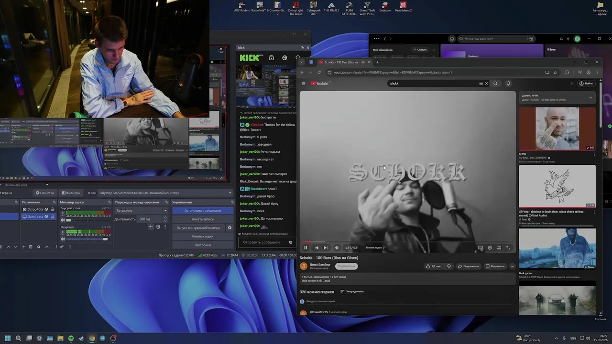Open YouTube player settings gear
The image size is (612, 344).
click(x=490, y=247)
